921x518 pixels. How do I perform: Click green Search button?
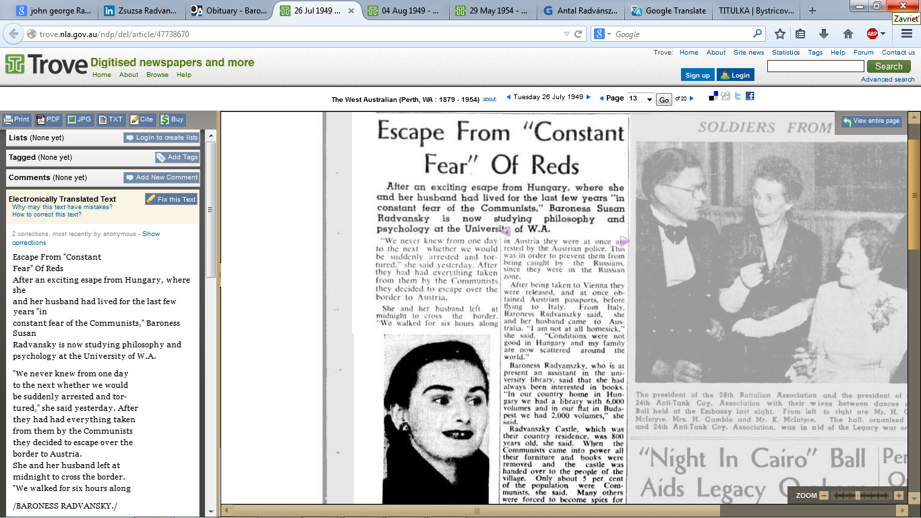coord(889,66)
